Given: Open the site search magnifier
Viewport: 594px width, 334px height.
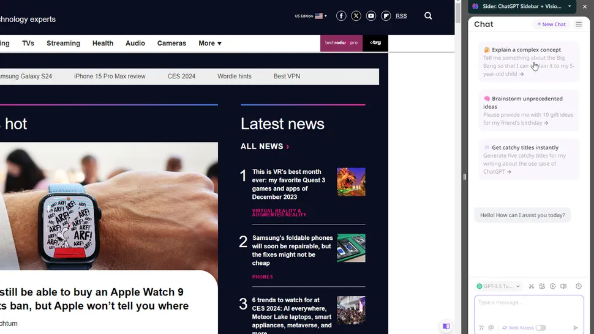Looking at the screenshot, I should 428,16.
